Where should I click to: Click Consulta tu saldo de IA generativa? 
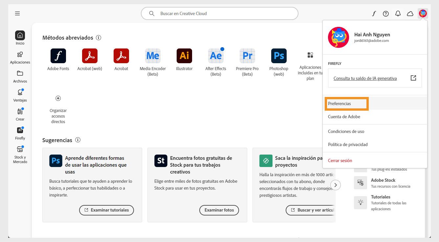[x=365, y=78]
